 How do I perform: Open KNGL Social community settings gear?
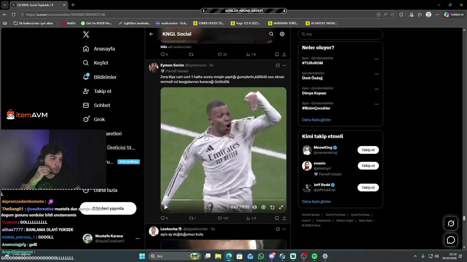click(282, 34)
